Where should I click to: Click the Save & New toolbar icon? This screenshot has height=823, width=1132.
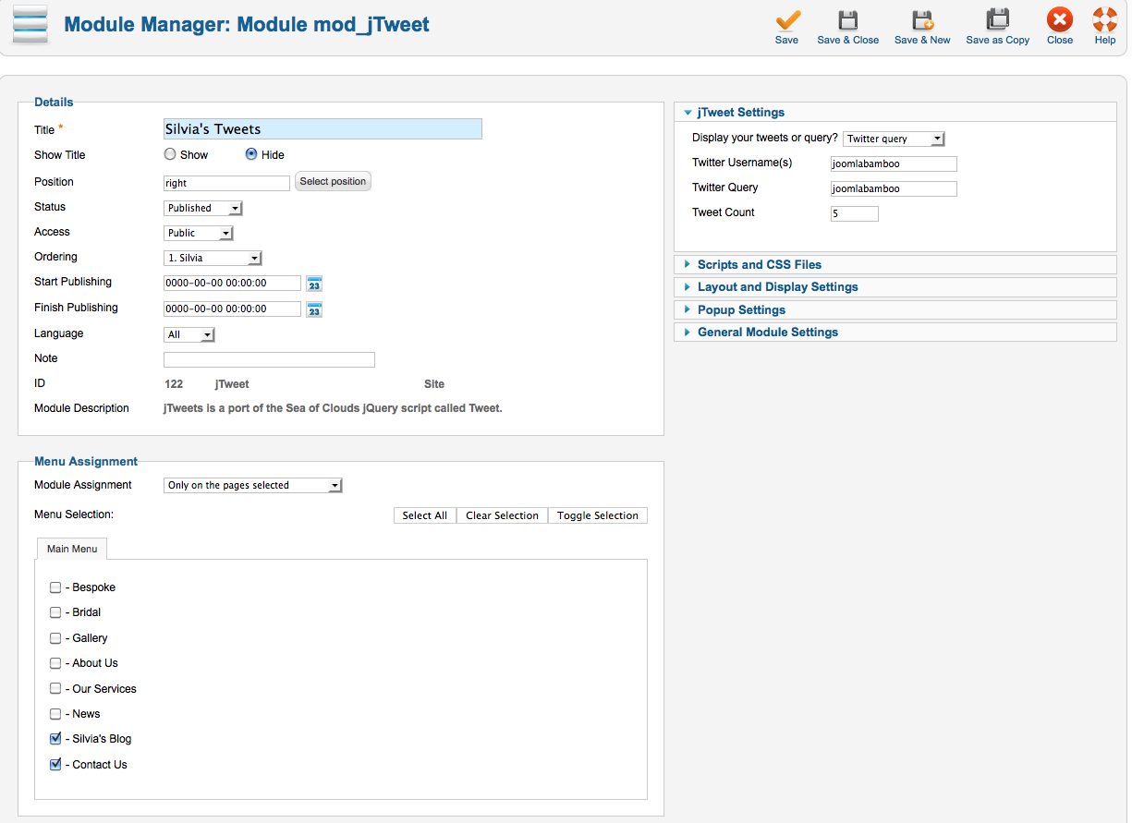coord(922,19)
